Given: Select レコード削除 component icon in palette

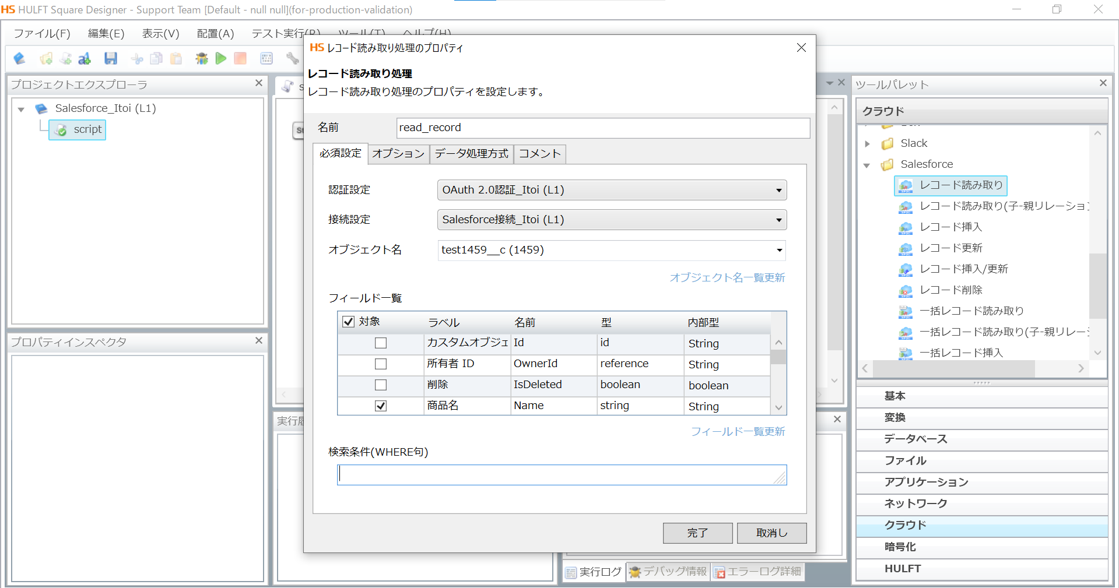Looking at the screenshot, I should tap(906, 291).
